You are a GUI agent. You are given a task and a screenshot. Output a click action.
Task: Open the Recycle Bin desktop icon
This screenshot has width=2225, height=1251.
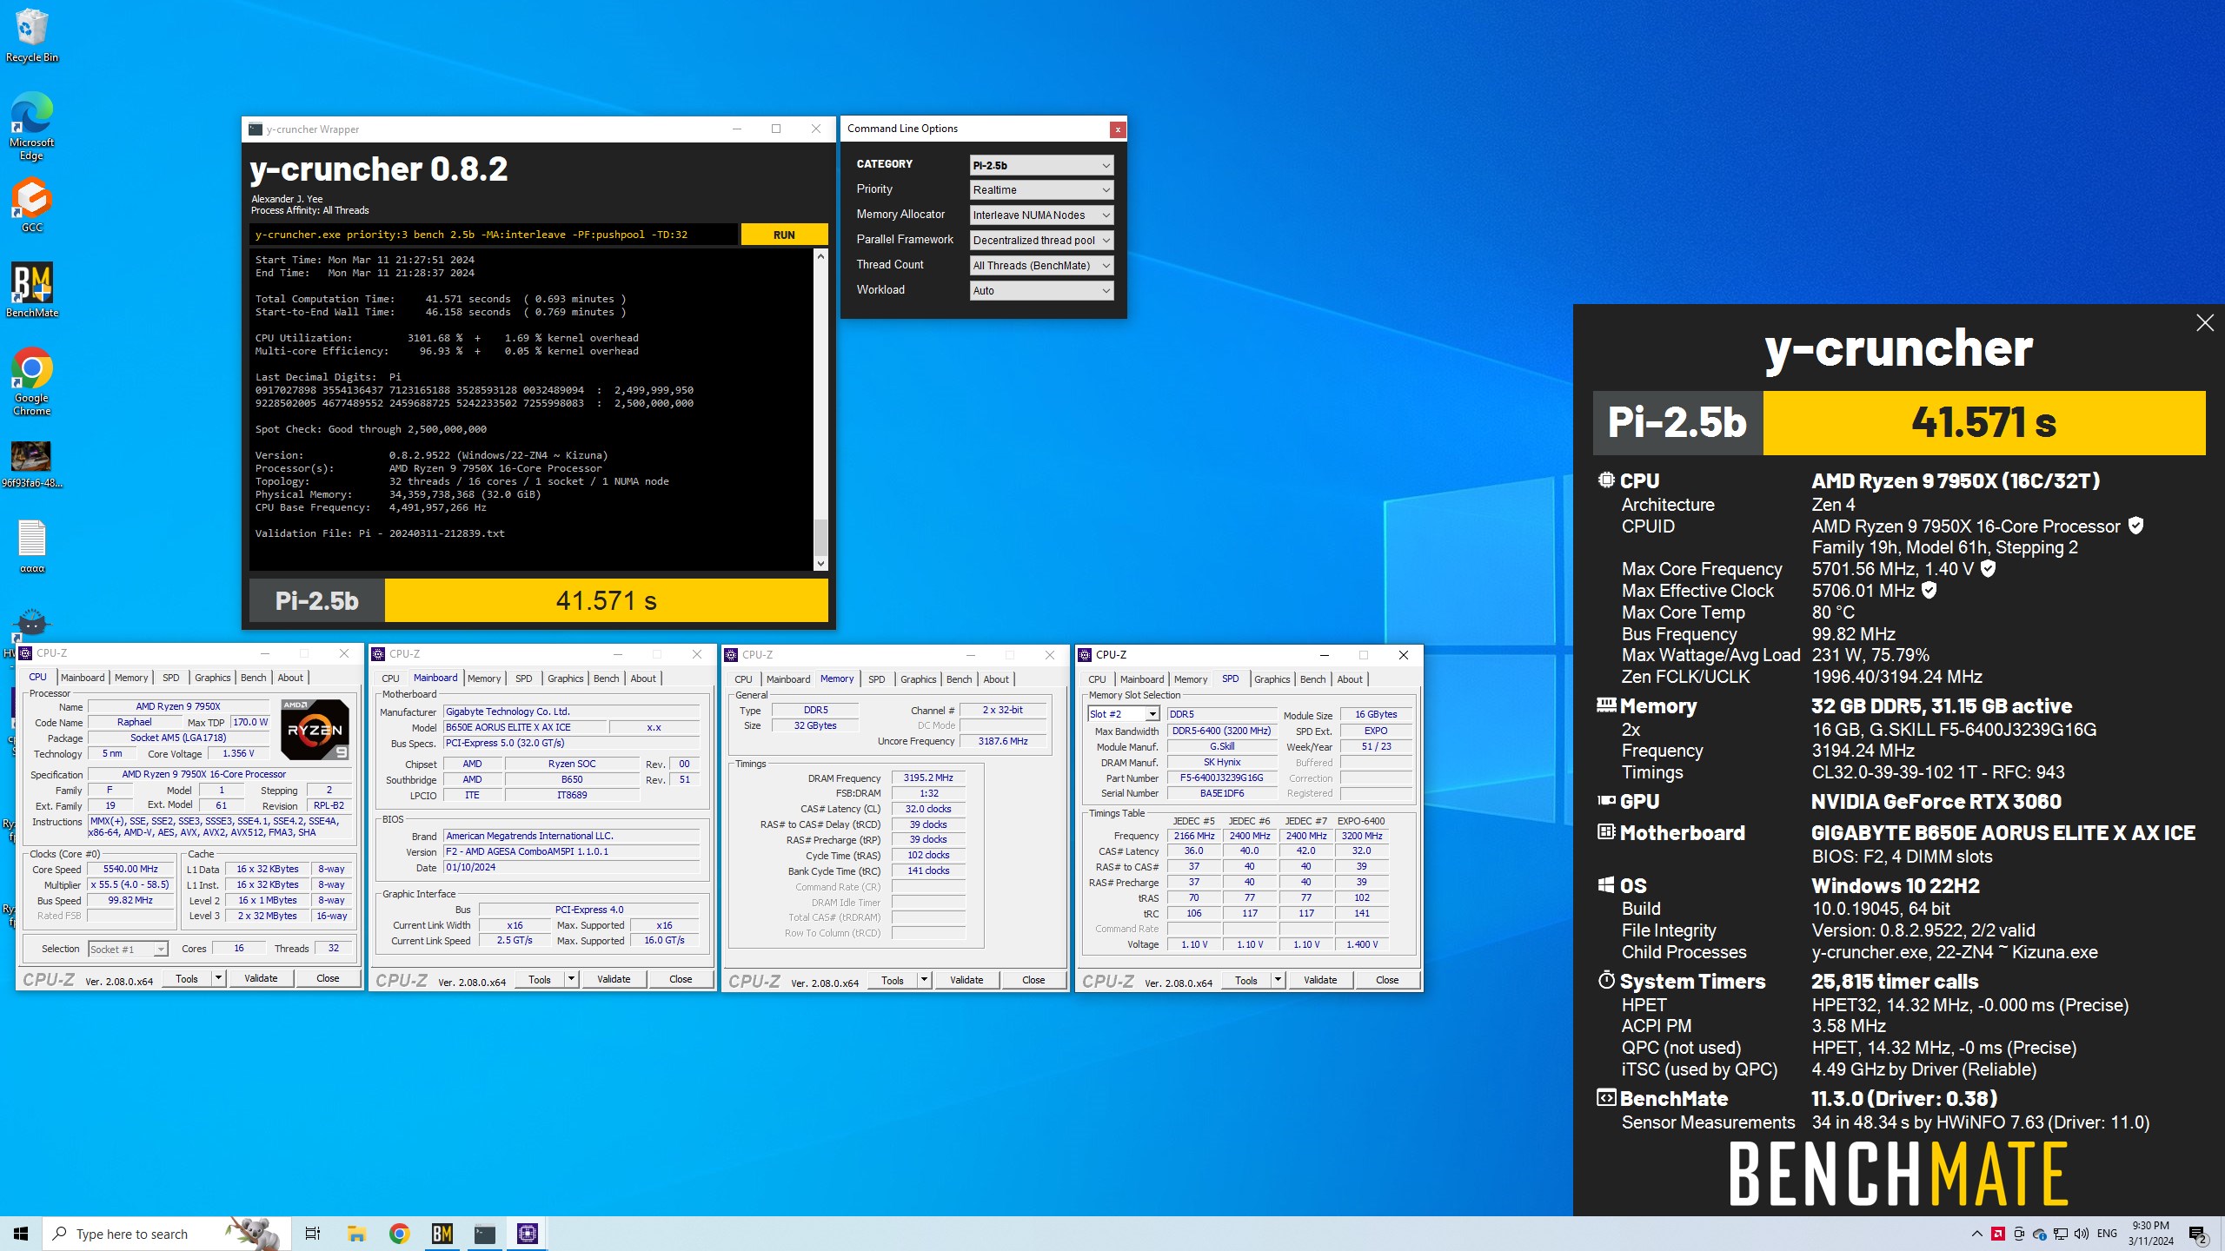(x=32, y=35)
